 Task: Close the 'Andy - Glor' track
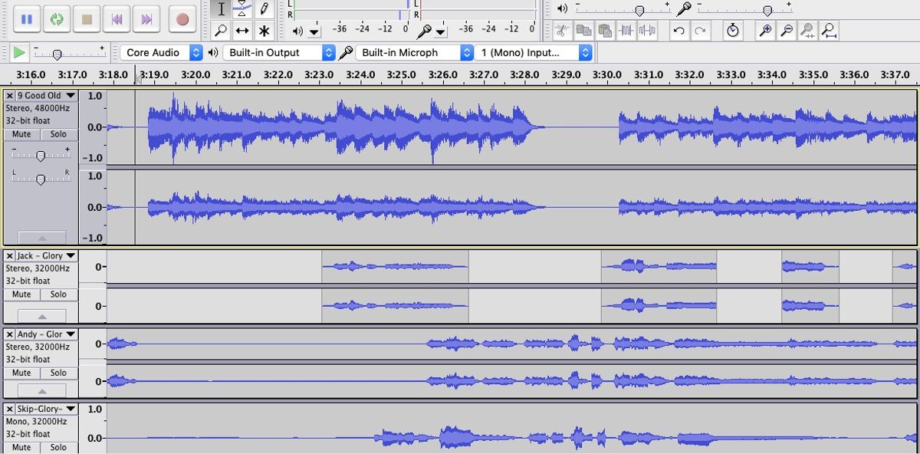click(10, 334)
